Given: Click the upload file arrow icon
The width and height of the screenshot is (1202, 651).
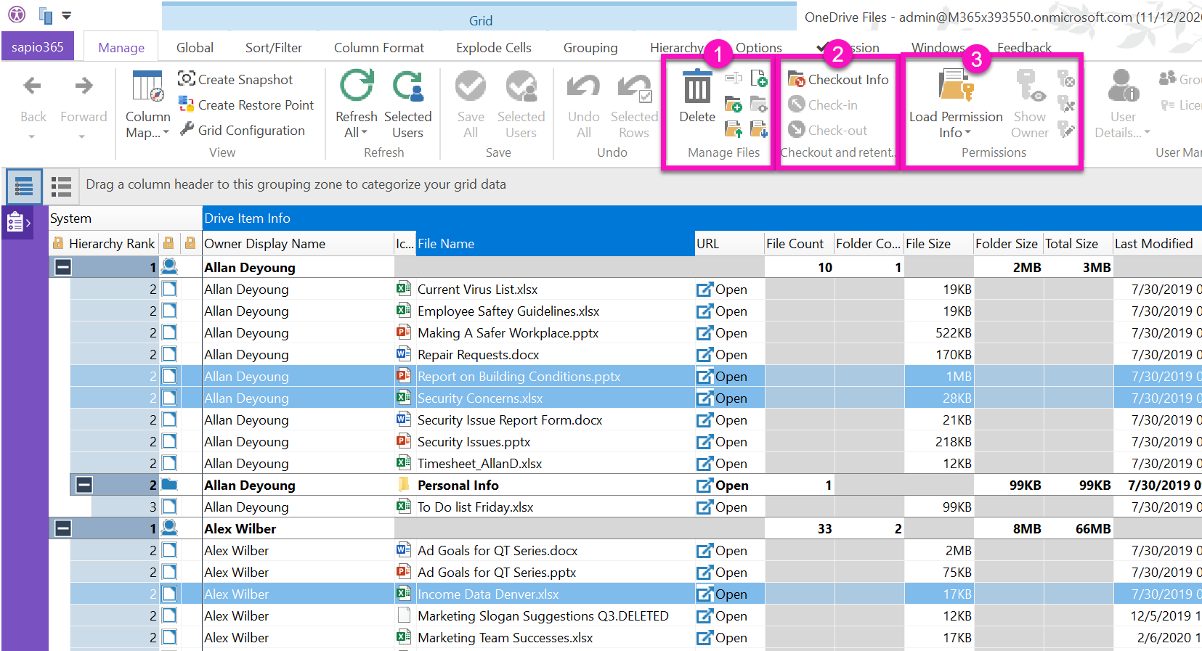Looking at the screenshot, I should point(734,129).
